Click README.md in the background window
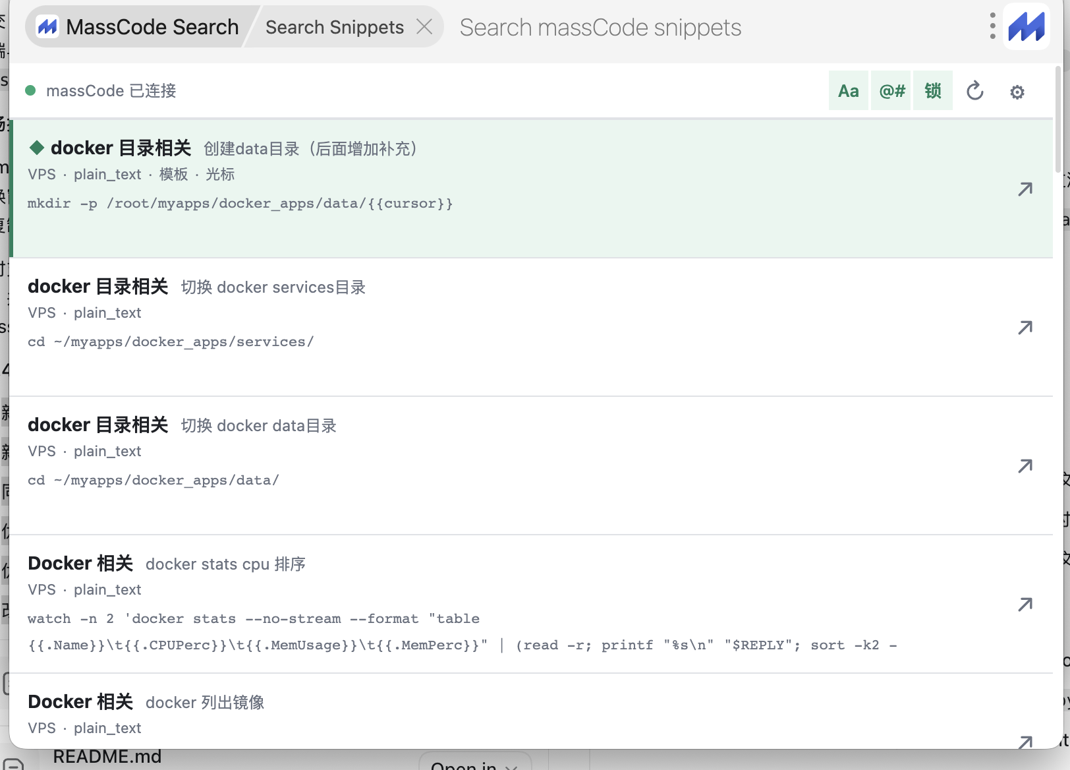 click(x=107, y=757)
